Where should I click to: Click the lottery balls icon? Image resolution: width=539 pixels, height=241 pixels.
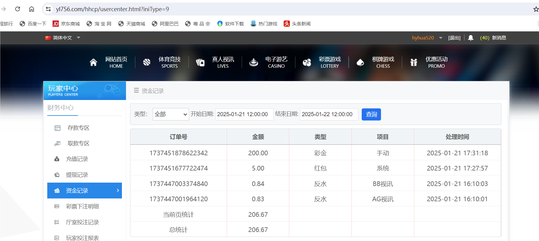(307, 62)
